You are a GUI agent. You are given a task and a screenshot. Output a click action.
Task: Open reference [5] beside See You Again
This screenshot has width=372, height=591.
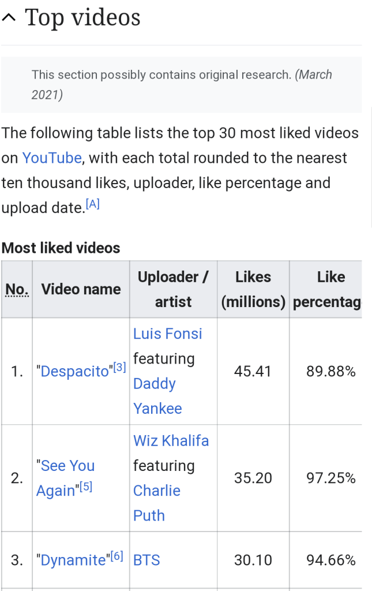pos(85,487)
